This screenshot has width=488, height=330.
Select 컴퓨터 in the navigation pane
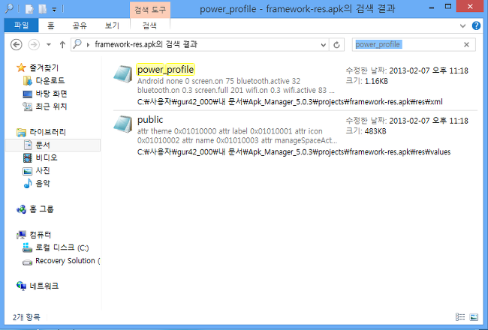tap(40, 235)
